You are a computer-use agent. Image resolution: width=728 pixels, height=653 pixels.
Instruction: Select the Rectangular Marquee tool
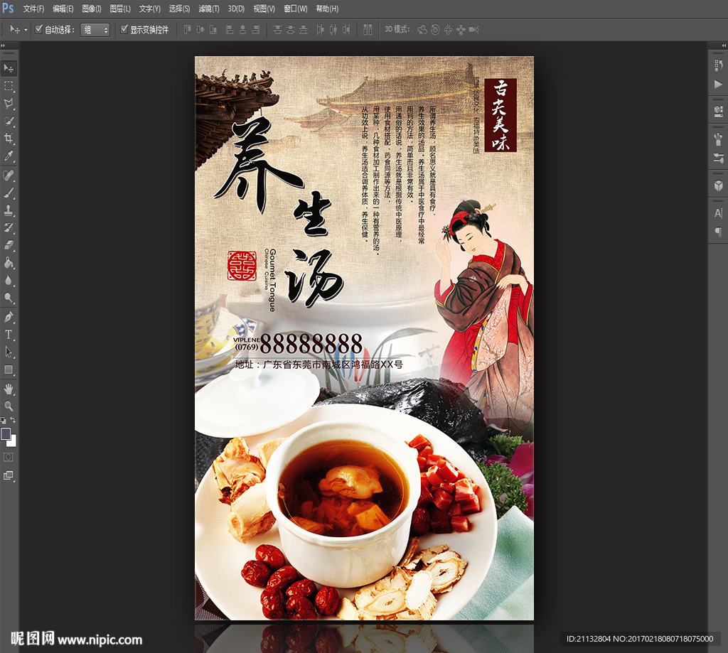pos(9,86)
